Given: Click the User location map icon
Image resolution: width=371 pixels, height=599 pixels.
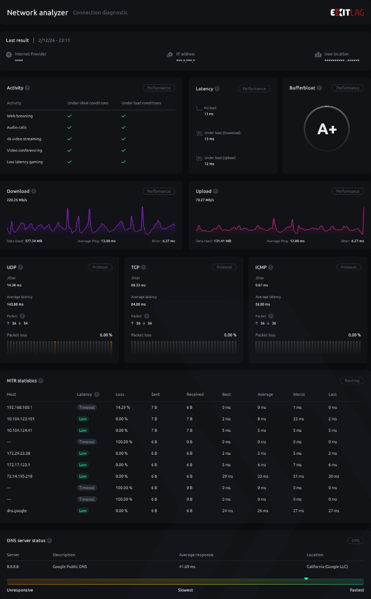Looking at the screenshot, I should [x=318, y=54].
